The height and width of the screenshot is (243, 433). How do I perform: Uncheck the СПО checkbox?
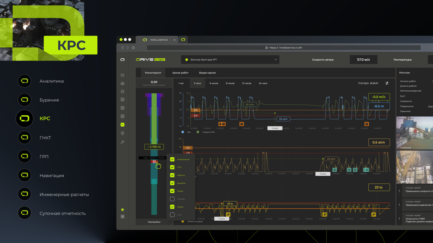(172, 167)
